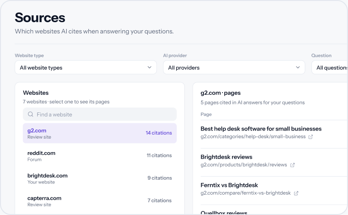
Task: Open the Website type dropdown
Action: (x=86, y=67)
